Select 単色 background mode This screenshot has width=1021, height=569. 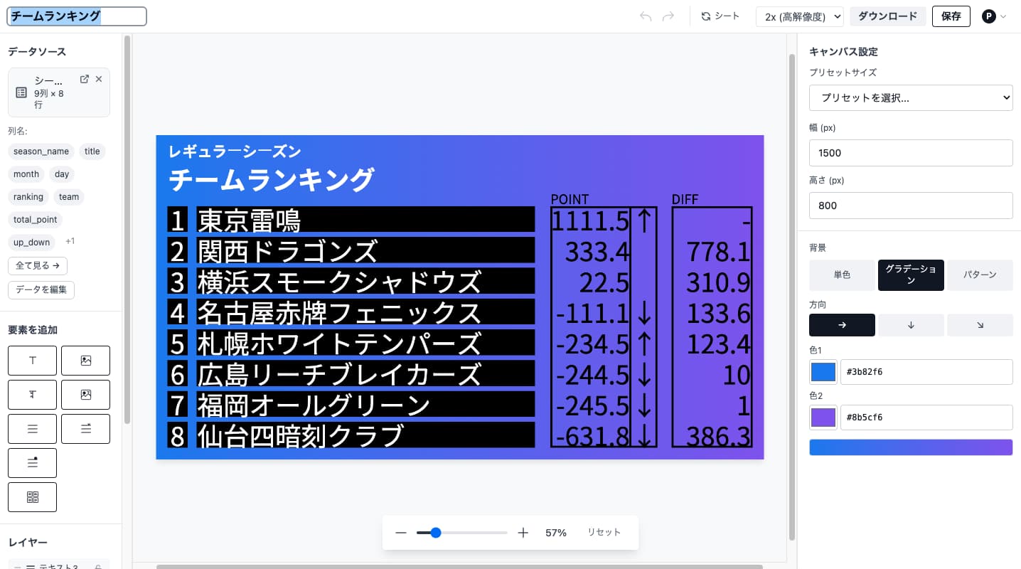coord(842,275)
